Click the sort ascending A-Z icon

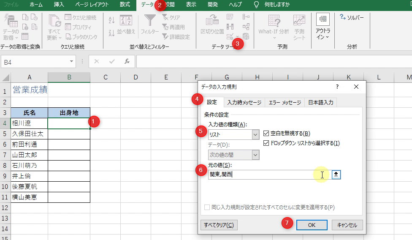coord(111,19)
